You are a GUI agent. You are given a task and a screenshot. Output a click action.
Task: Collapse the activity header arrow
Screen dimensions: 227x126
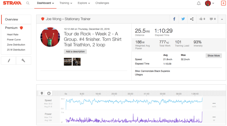click(222, 19)
